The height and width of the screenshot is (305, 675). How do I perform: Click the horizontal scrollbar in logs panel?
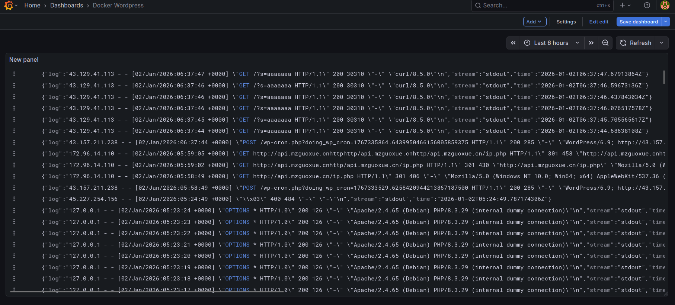[149, 292]
